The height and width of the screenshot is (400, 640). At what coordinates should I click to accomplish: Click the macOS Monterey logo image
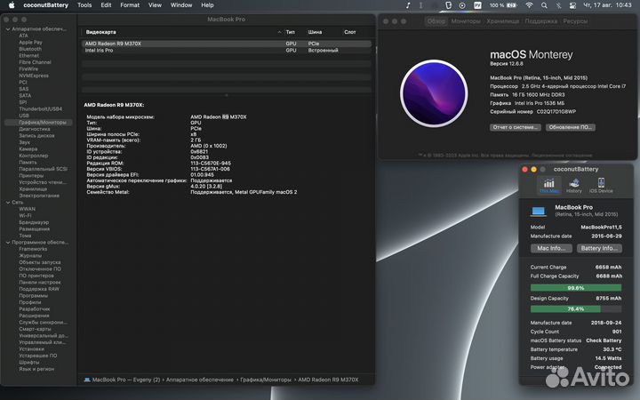434,93
